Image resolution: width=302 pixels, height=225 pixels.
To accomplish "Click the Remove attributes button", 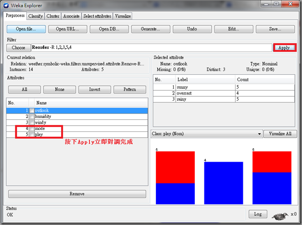I will point(77,194).
